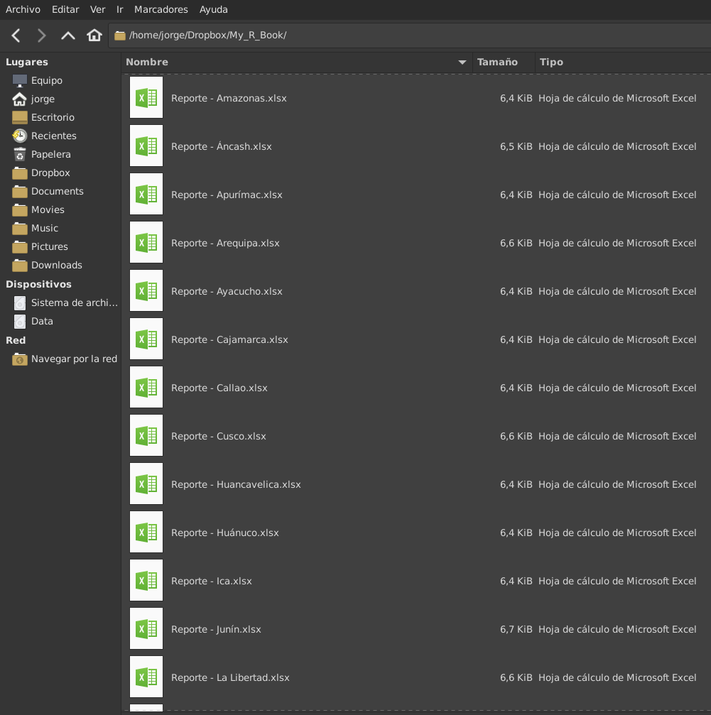Sort files by the Tamaño column
711x715 pixels.
click(x=497, y=62)
